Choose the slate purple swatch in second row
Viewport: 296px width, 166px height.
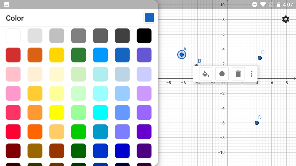tap(144, 55)
